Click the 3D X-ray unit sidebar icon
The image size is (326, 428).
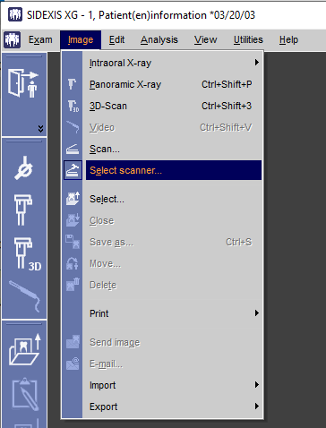point(28,254)
